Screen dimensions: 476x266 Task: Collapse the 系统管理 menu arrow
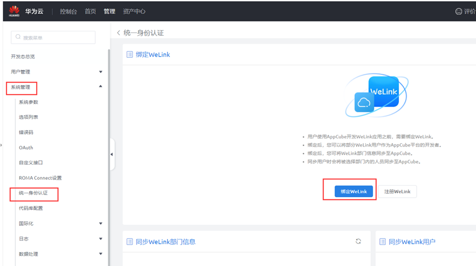click(x=101, y=86)
